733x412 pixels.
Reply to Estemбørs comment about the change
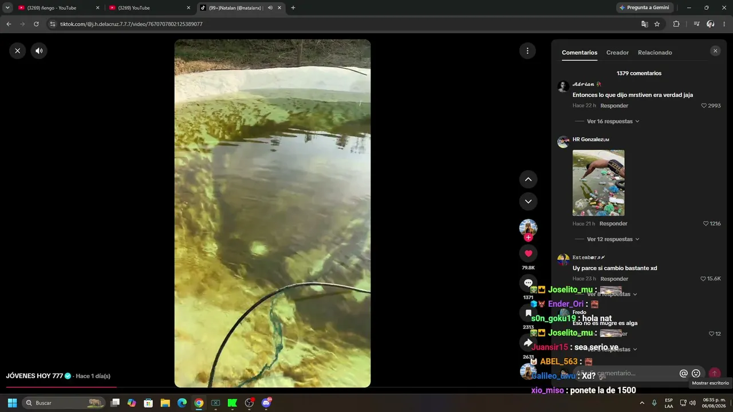coord(614,279)
